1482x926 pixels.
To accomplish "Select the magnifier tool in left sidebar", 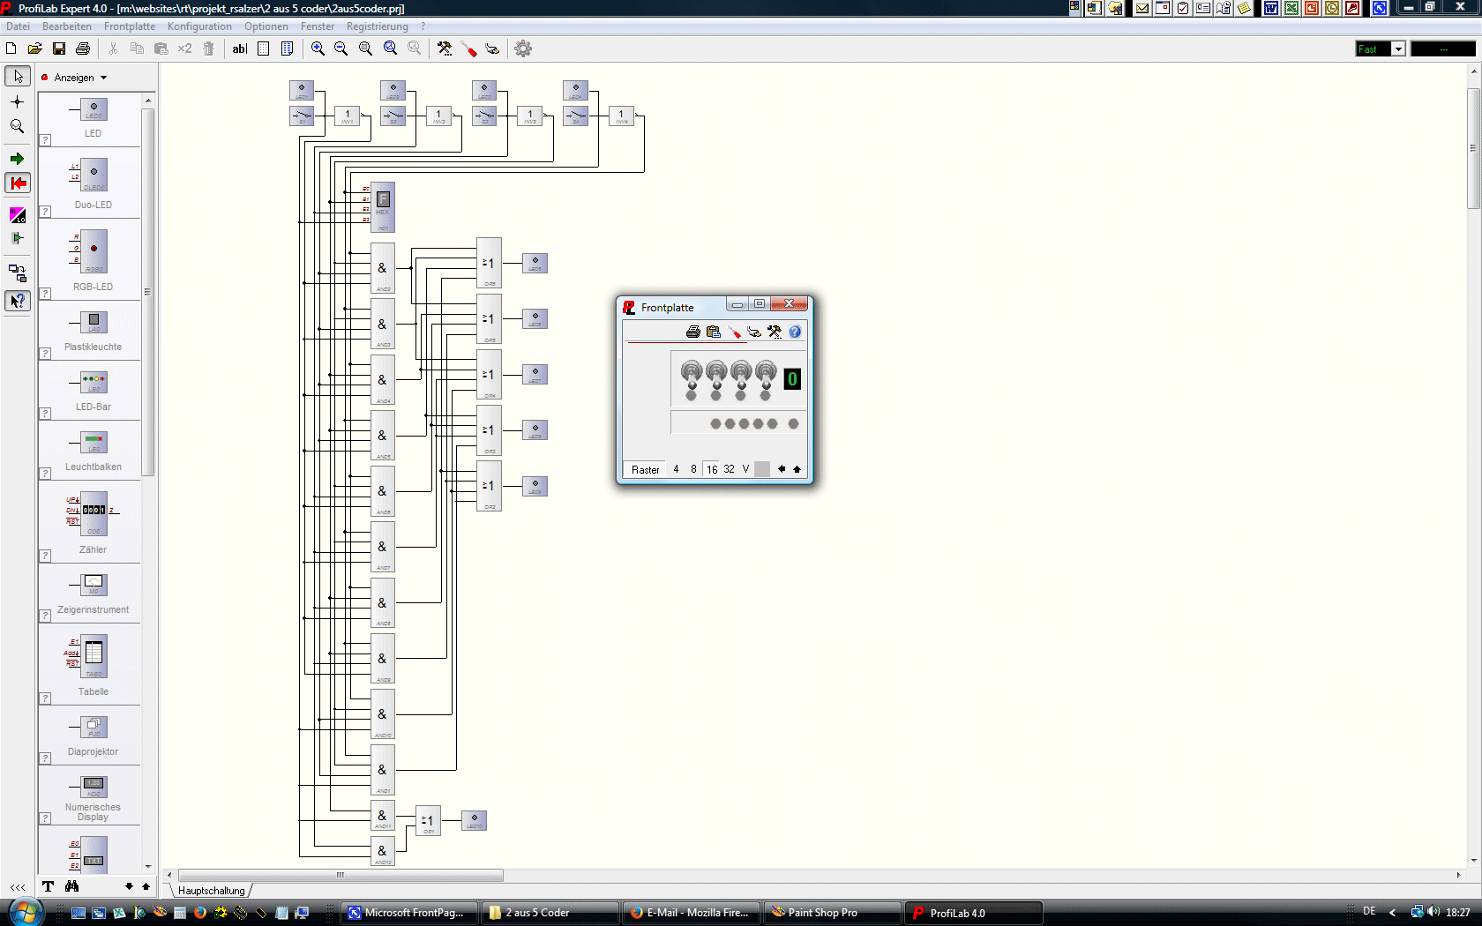I will pyautogui.click(x=18, y=126).
